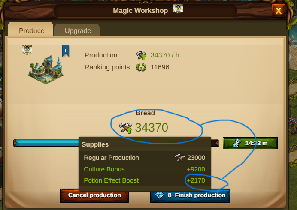Viewport: 297px width, 210px height.
Task: Click the blue production progress bar
Action: click(x=46, y=143)
